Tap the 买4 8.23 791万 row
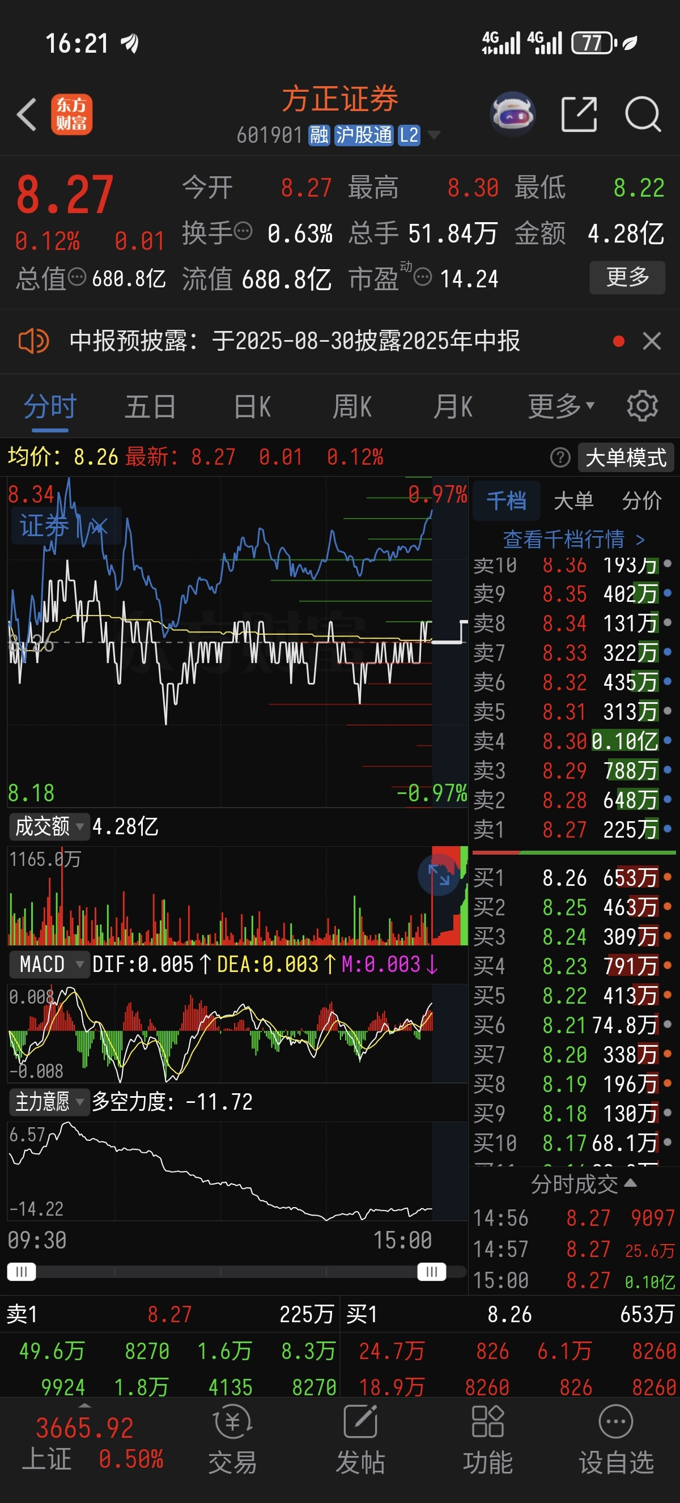This screenshot has height=1503, width=680. coord(573,966)
